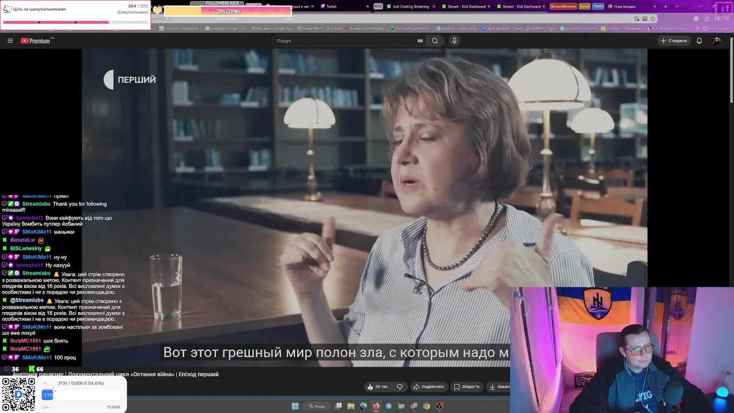This screenshot has height=413, width=734.
Task: Dislike the video
Action: click(400, 387)
